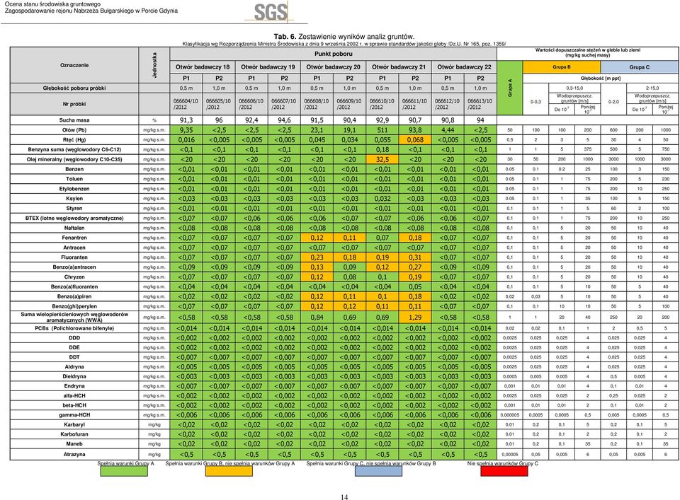
Task: Click the Benzo(a)antracen value 0,27
Action: point(415,267)
